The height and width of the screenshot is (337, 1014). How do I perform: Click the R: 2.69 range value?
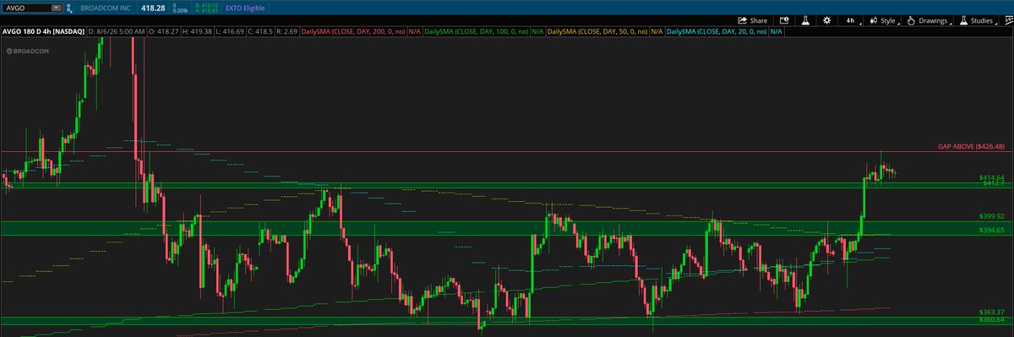(287, 31)
